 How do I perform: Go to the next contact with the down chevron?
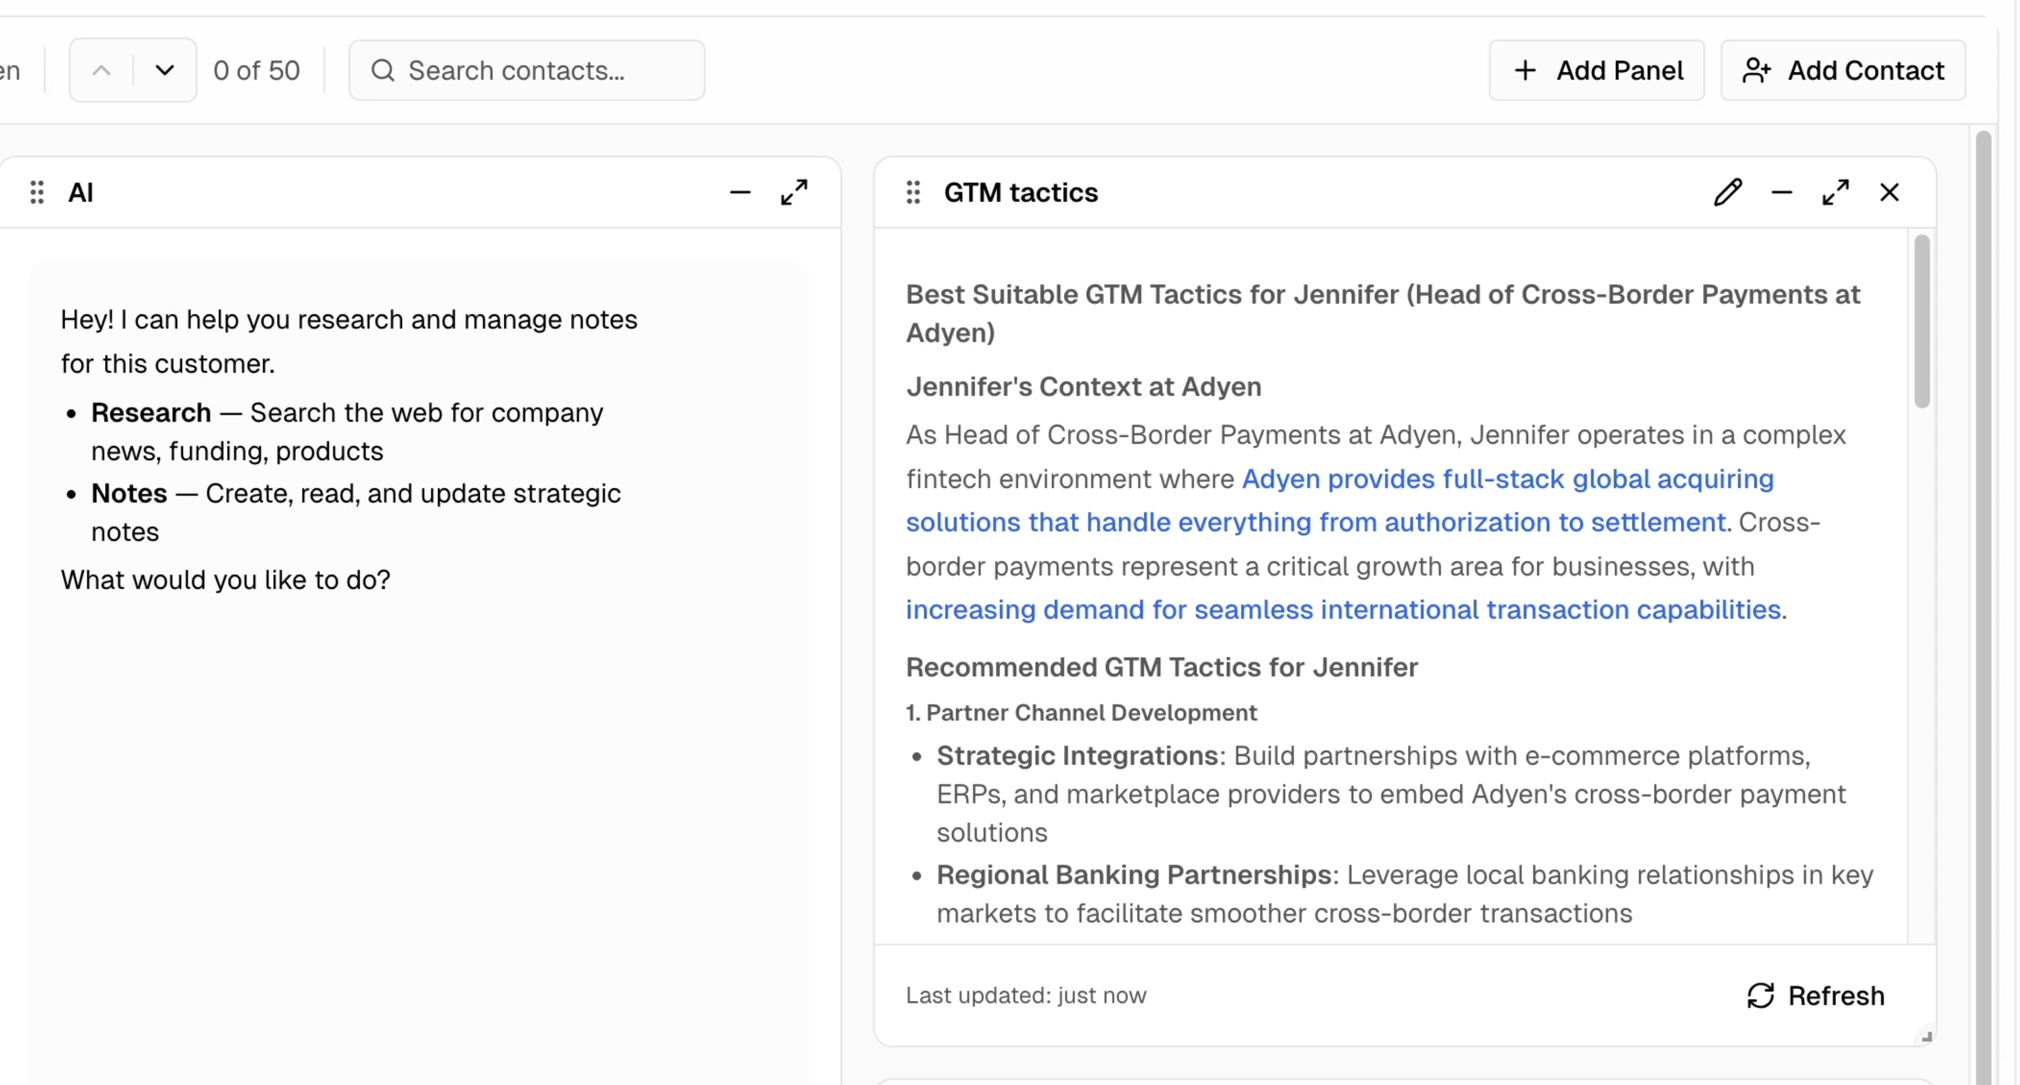click(165, 70)
